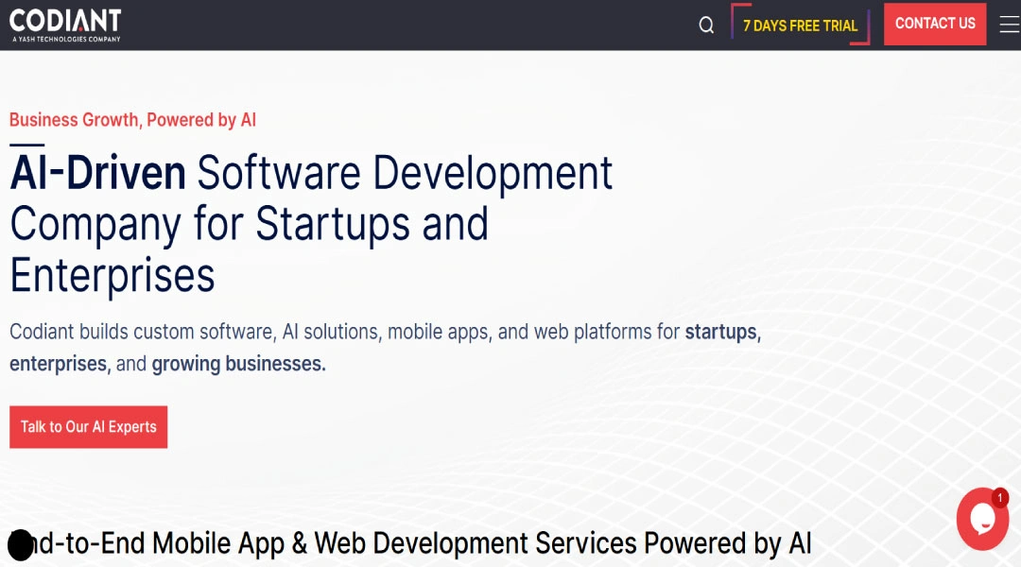This screenshot has height=567, width=1021.
Task: Click the 'End-to-End Mobile App & Web Development' heading
Action: pyautogui.click(x=410, y=543)
